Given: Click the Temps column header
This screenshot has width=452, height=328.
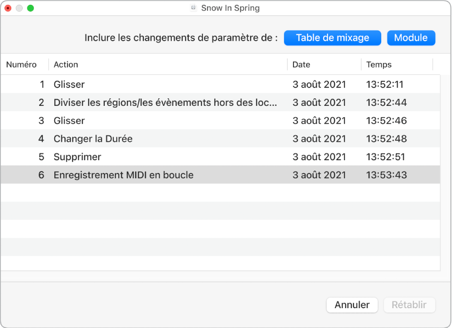Looking at the screenshot, I should 379,64.
